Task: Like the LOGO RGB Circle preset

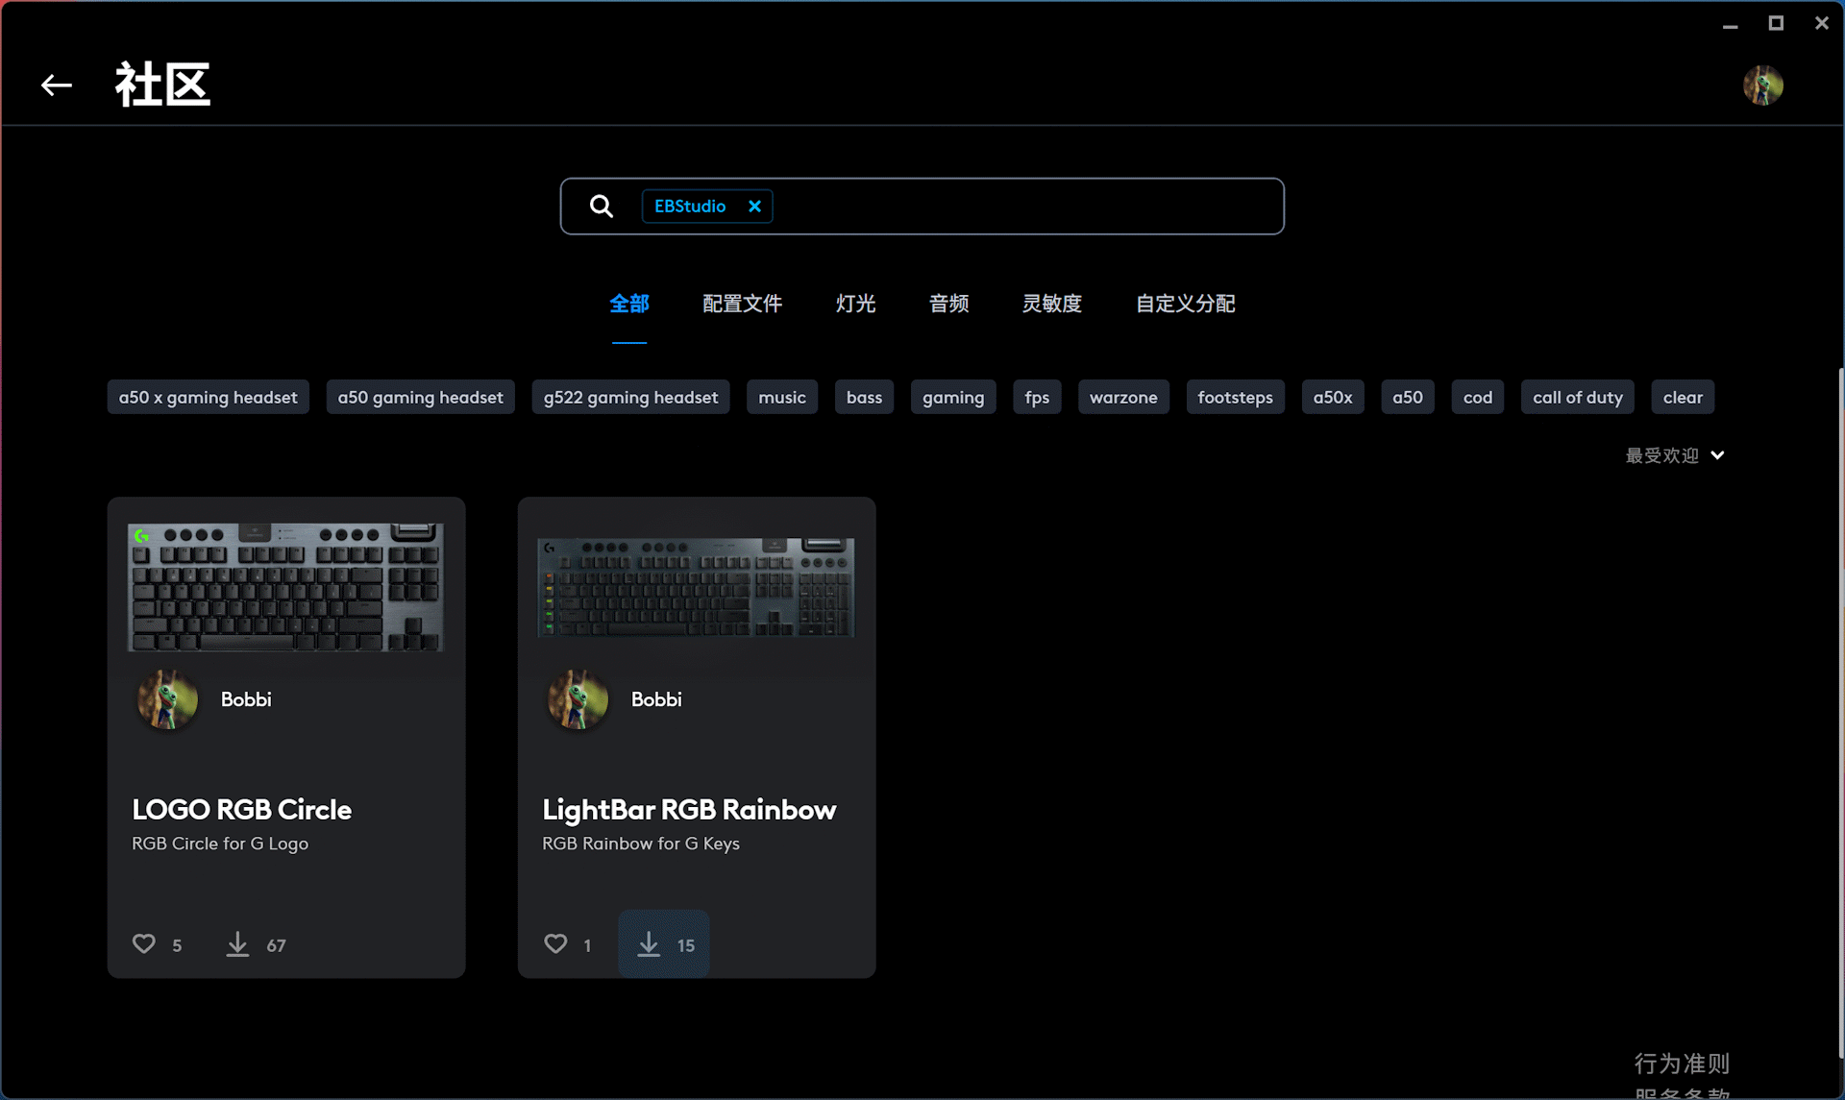Action: point(144,943)
